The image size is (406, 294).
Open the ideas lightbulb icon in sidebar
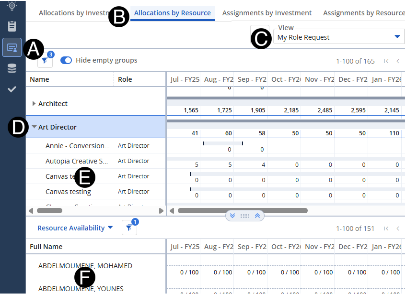tap(12, 6)
